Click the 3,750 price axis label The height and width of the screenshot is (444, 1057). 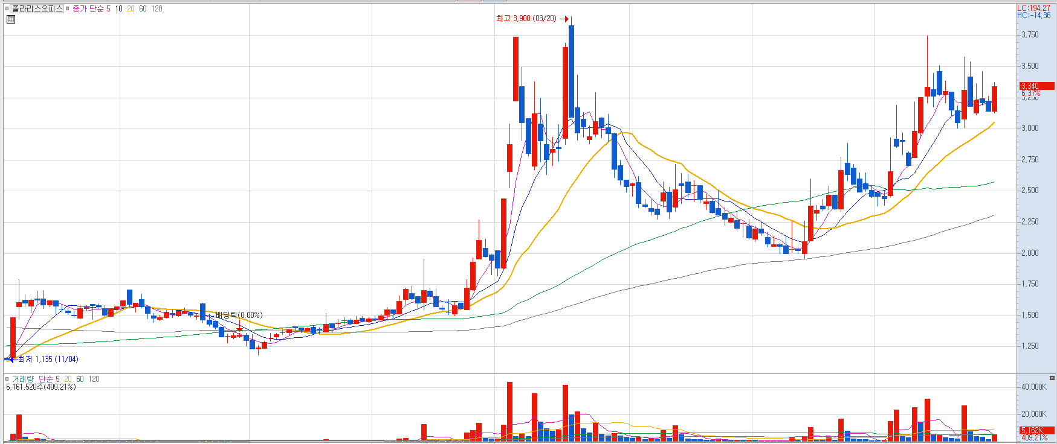point(1030,35)
